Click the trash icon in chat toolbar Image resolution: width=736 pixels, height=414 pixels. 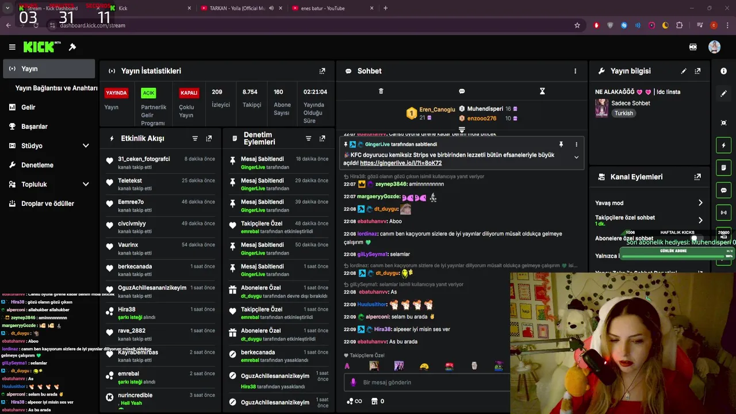pos(381,91)
